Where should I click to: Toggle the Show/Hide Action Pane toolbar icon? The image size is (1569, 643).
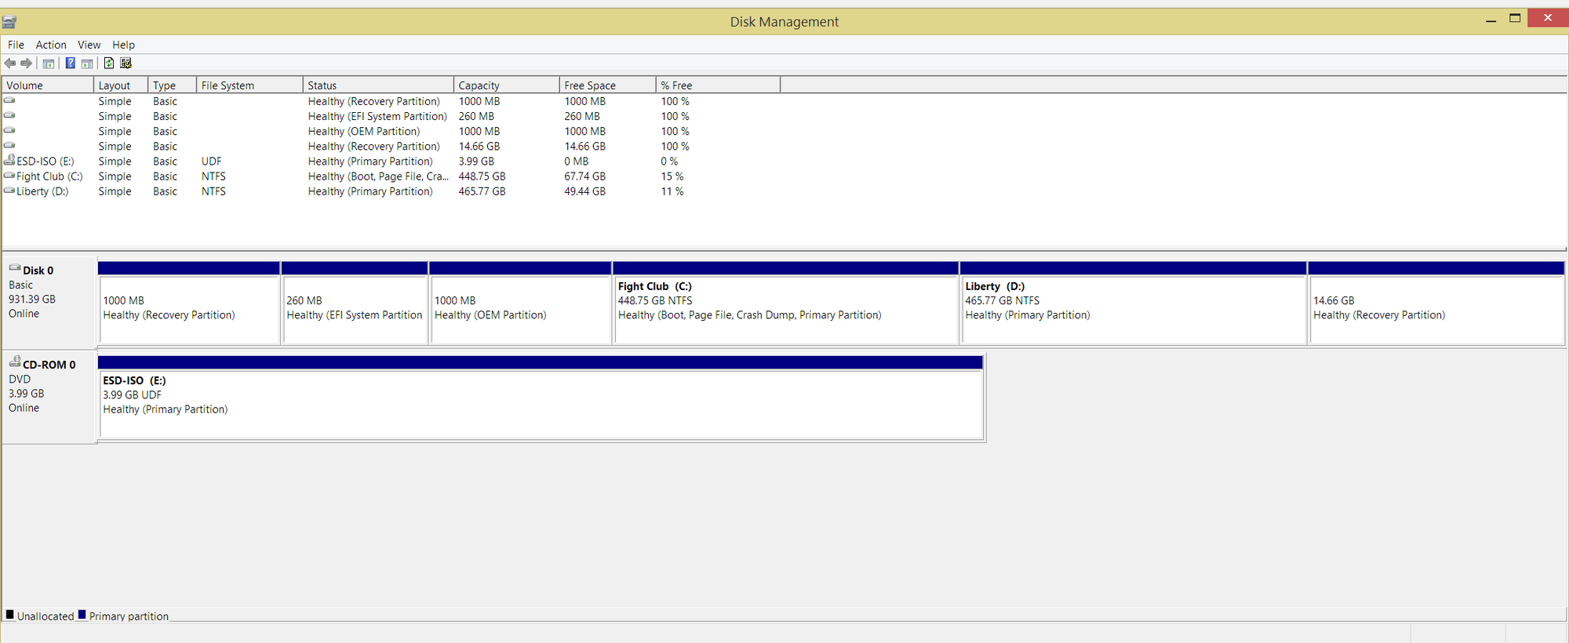click(x=87, y=64)
